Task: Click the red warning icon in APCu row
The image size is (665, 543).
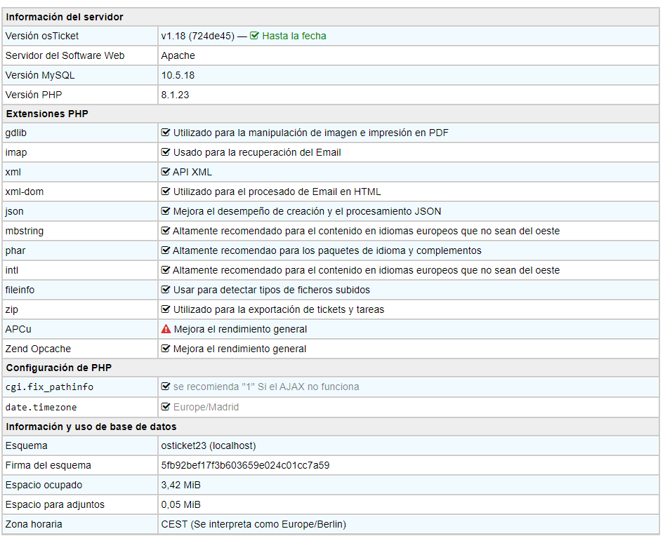Action: pyautogui.click(x=166, y=329)
